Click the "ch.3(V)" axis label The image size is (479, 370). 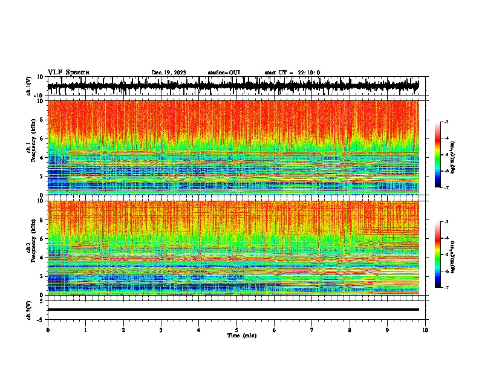tap(29, 310)
